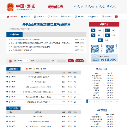127x127 pixels.
Task: Open the title link in first latest-messages row
Action: click(x=39, y=77)
